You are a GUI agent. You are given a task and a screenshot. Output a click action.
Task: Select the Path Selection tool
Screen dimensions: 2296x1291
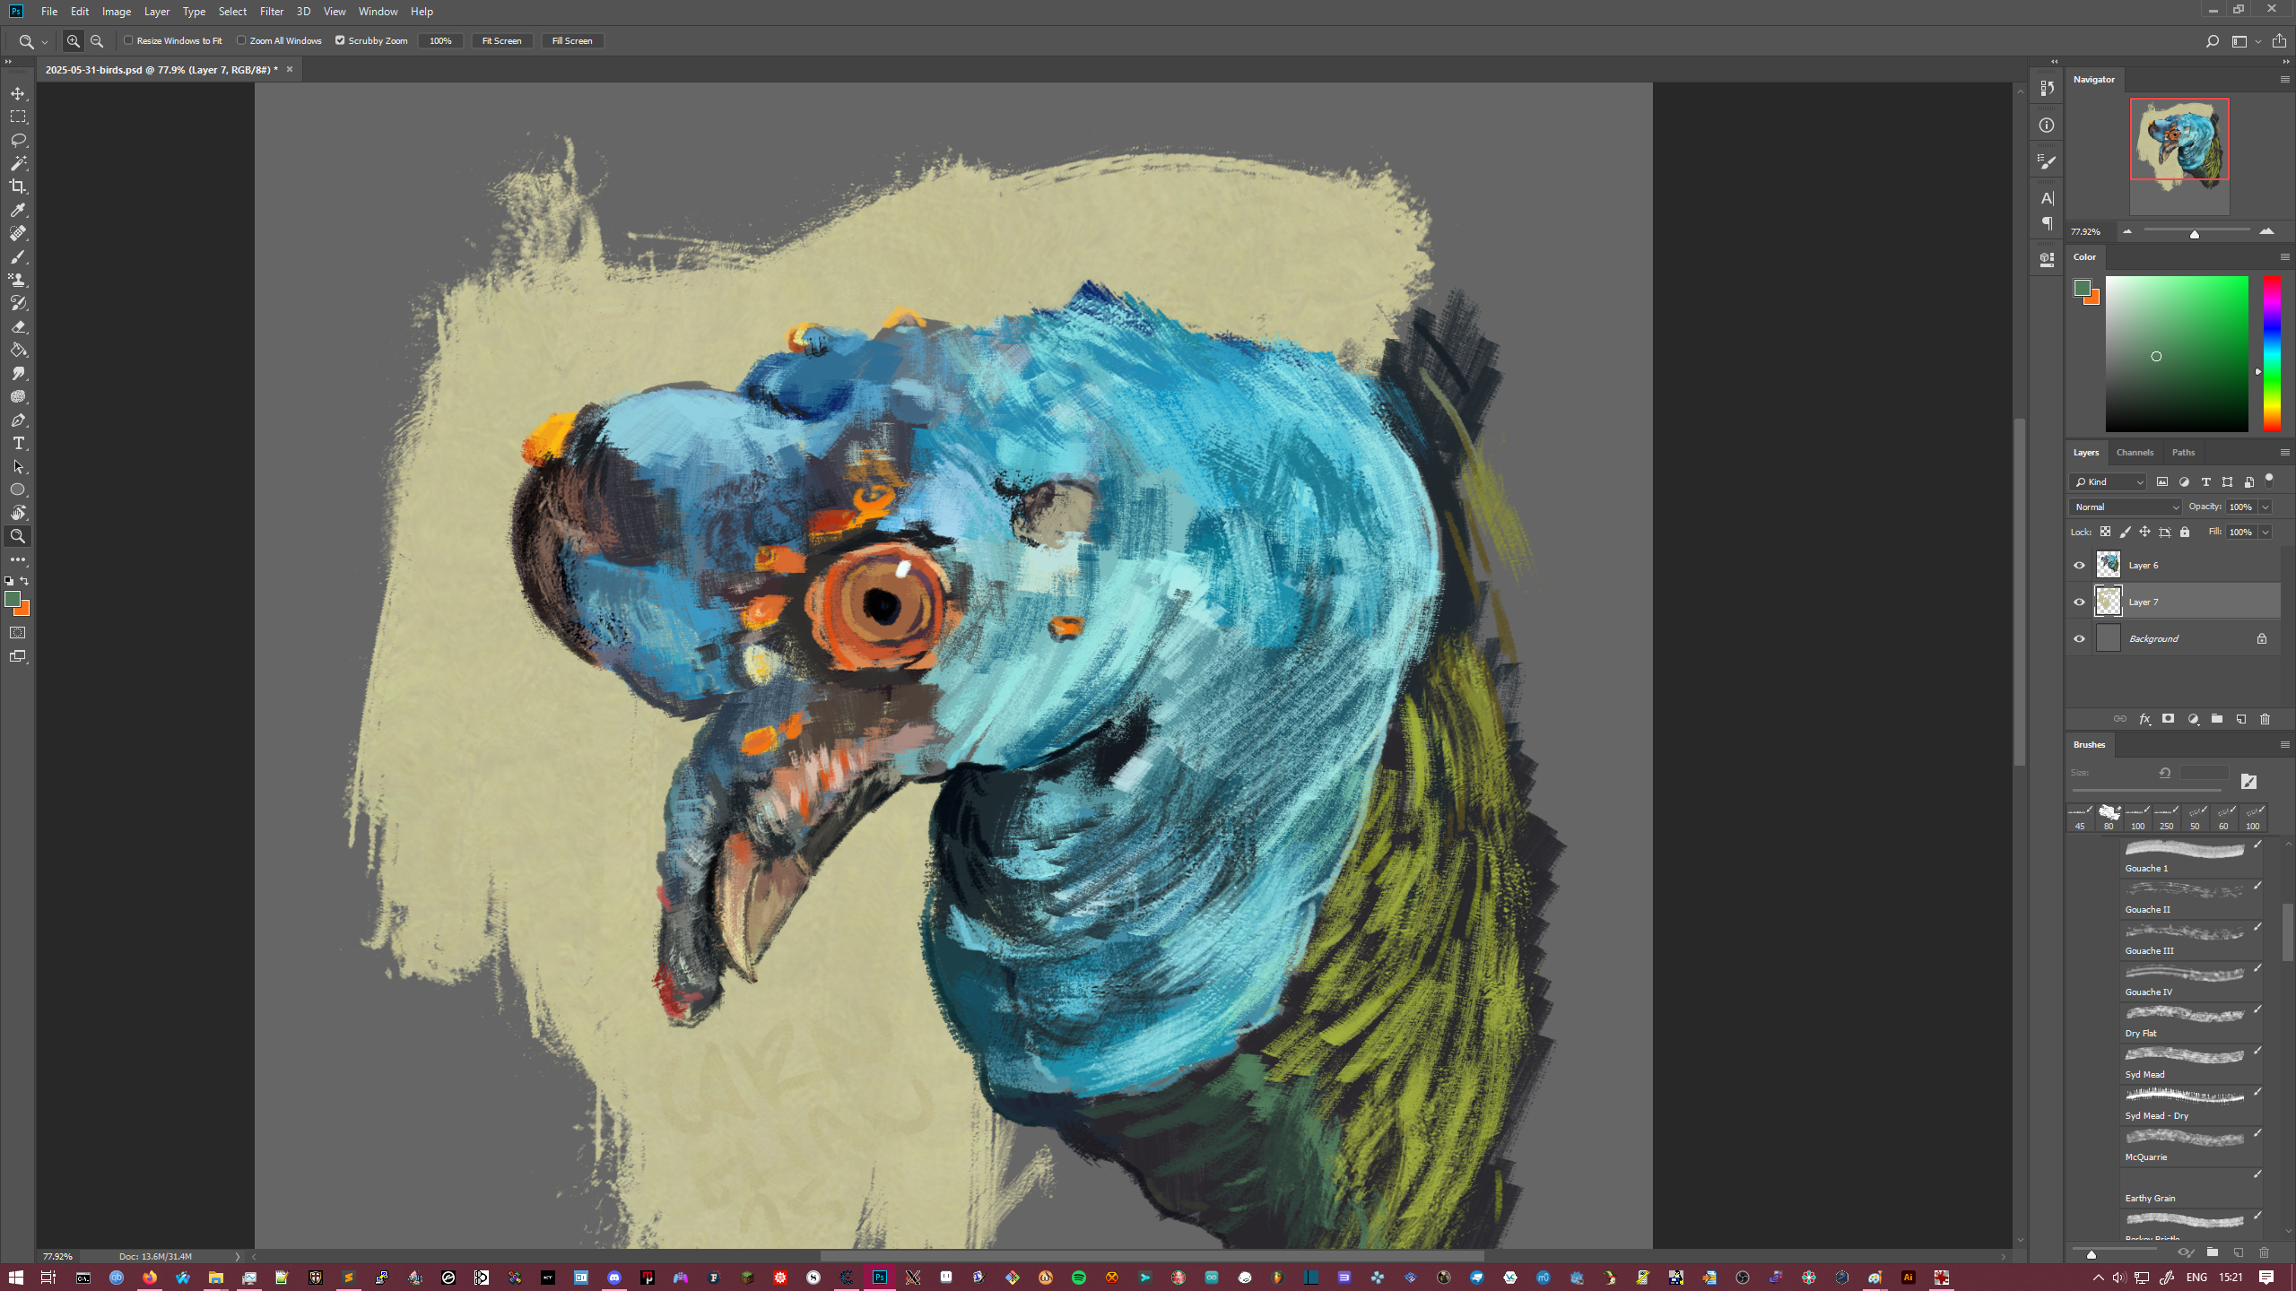point(18,466)
